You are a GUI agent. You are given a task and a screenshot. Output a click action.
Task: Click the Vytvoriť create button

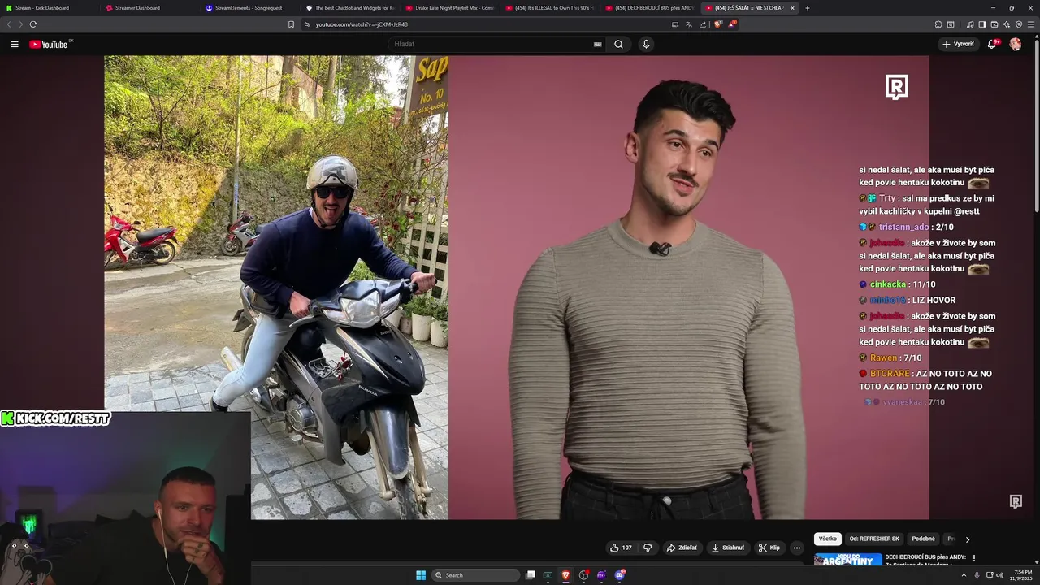pyautogui.click(x=959, y=44)
